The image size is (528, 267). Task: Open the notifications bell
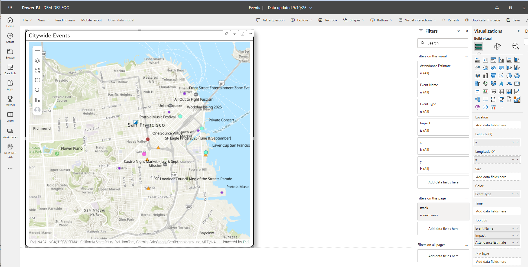[497, 8]
